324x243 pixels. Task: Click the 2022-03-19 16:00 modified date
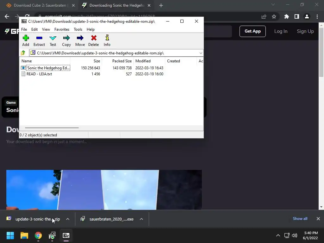point(149,74)
